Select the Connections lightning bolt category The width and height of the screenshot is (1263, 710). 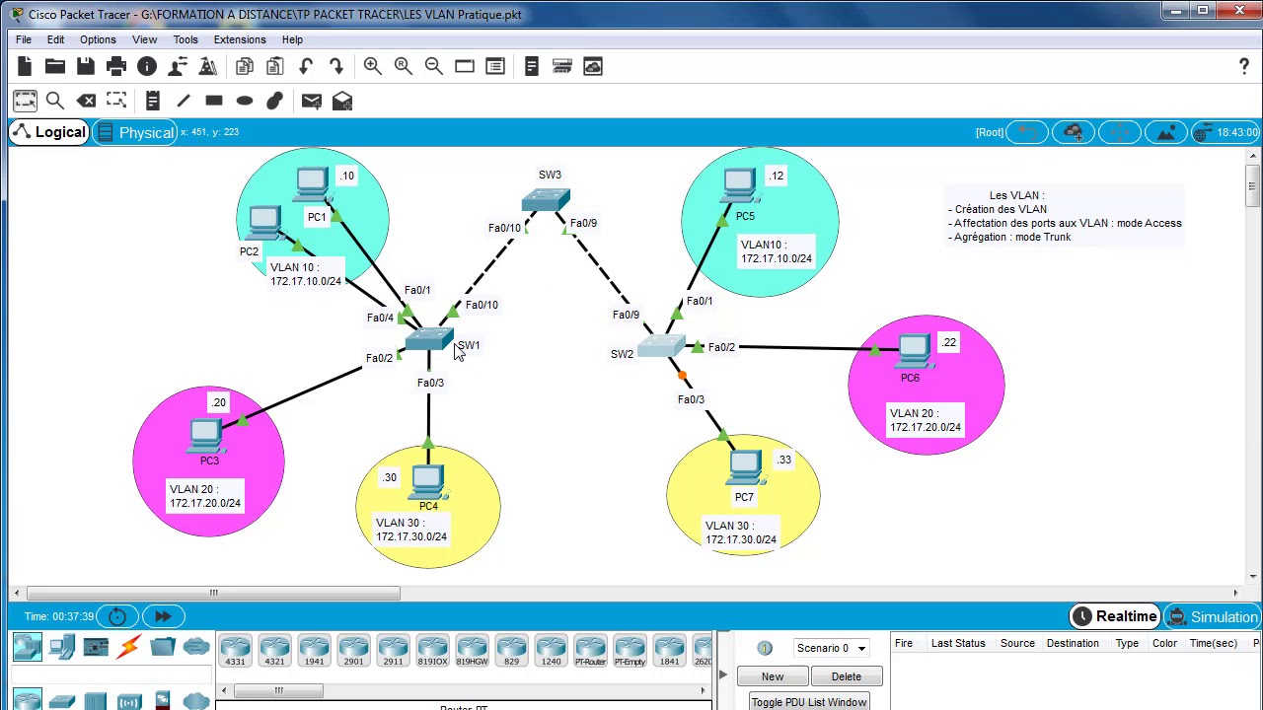(128, 647)
